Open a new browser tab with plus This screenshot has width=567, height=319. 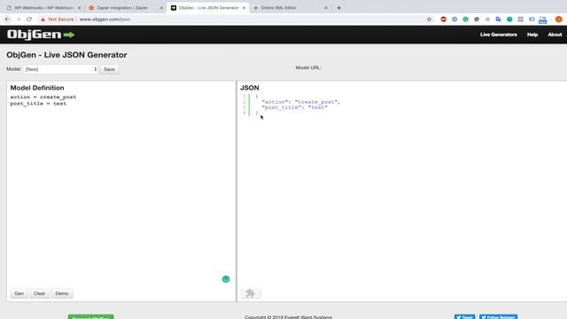[338, 8]
